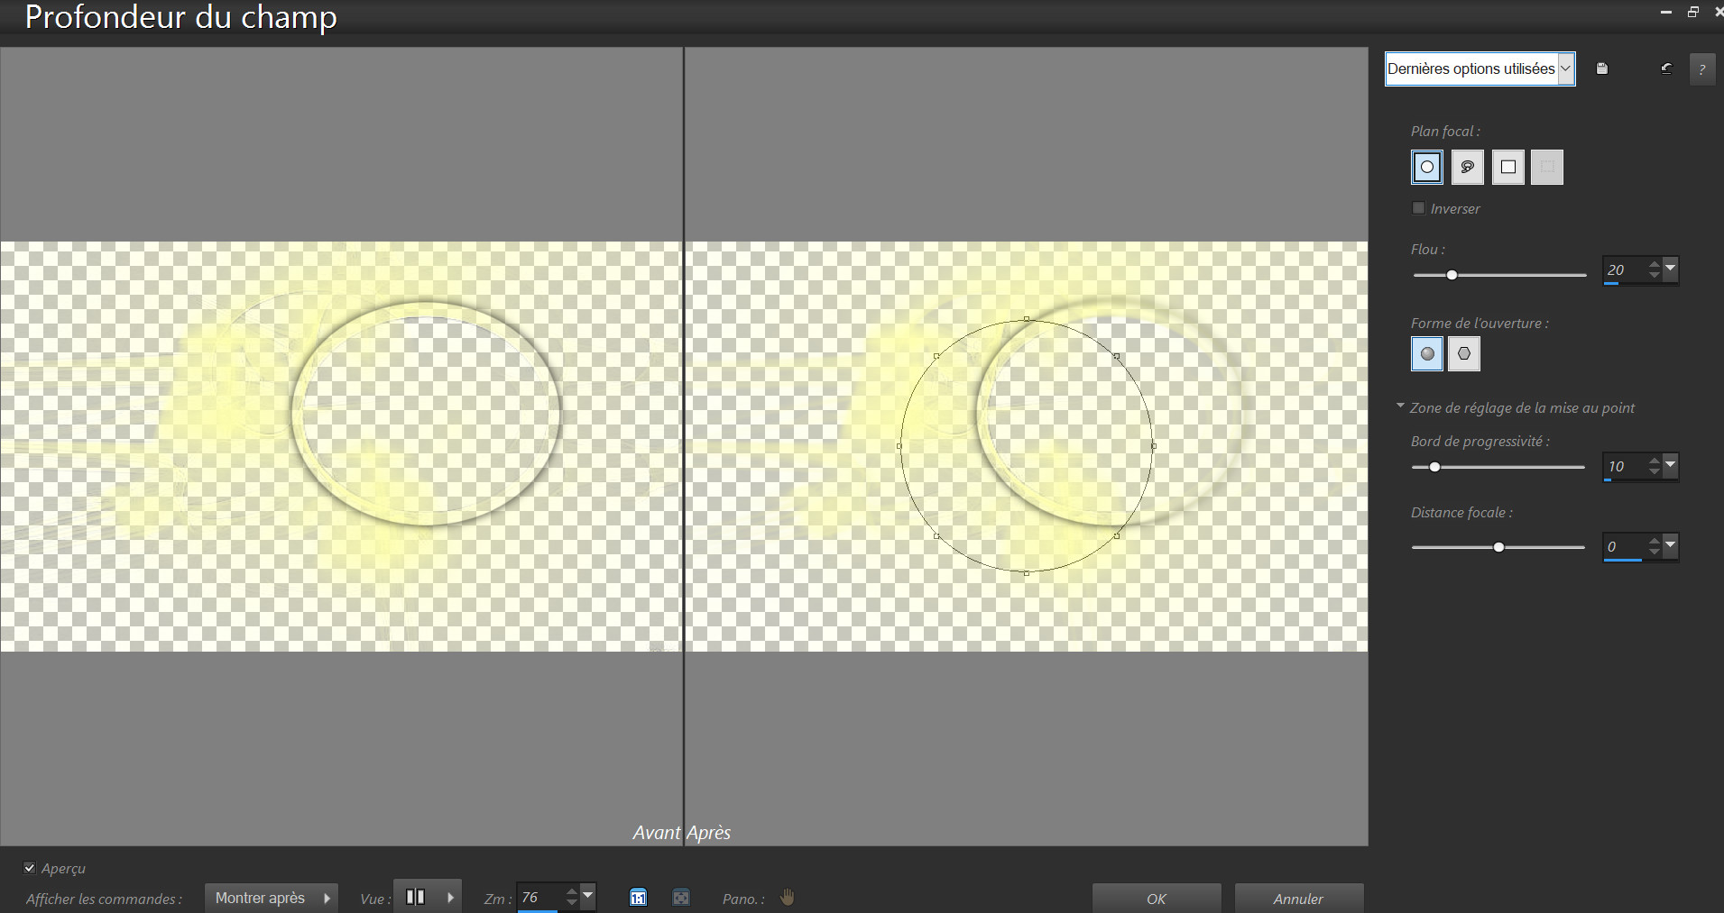
Task: Click the Flou slider handle
Action: pos(1452,275)
